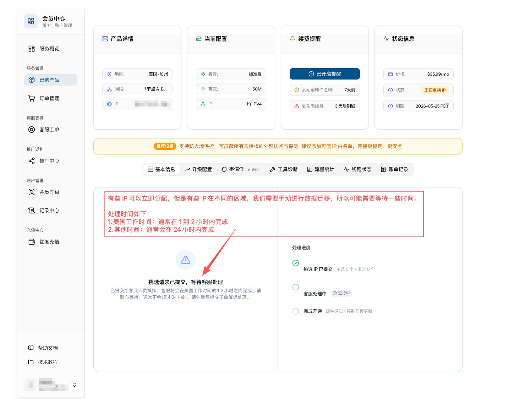This screenshot has height=399, width=514.
Task: Open 记录中心 page
Action: [x=50, y=211]
